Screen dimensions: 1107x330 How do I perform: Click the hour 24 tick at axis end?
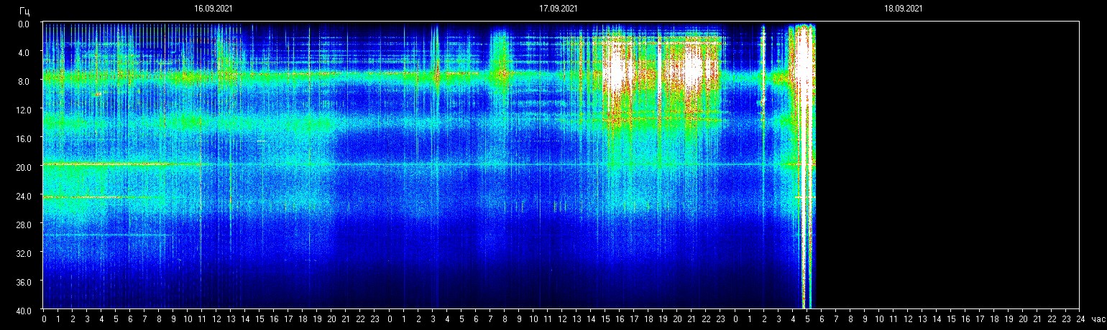pos(1079,319)
